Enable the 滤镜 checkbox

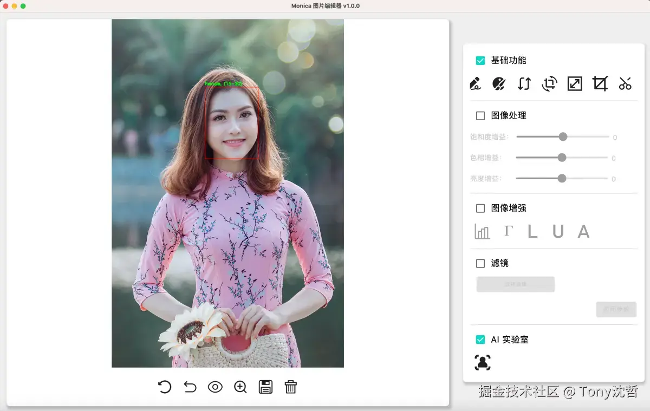pos(480,264)
